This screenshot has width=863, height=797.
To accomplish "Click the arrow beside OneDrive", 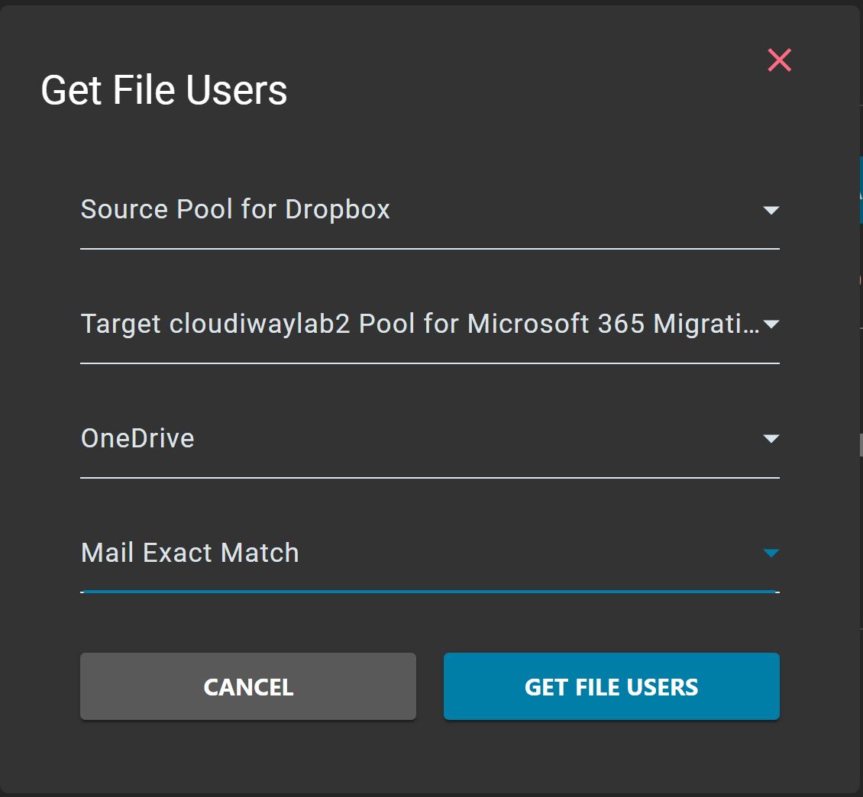I will (x=771, y=439).
